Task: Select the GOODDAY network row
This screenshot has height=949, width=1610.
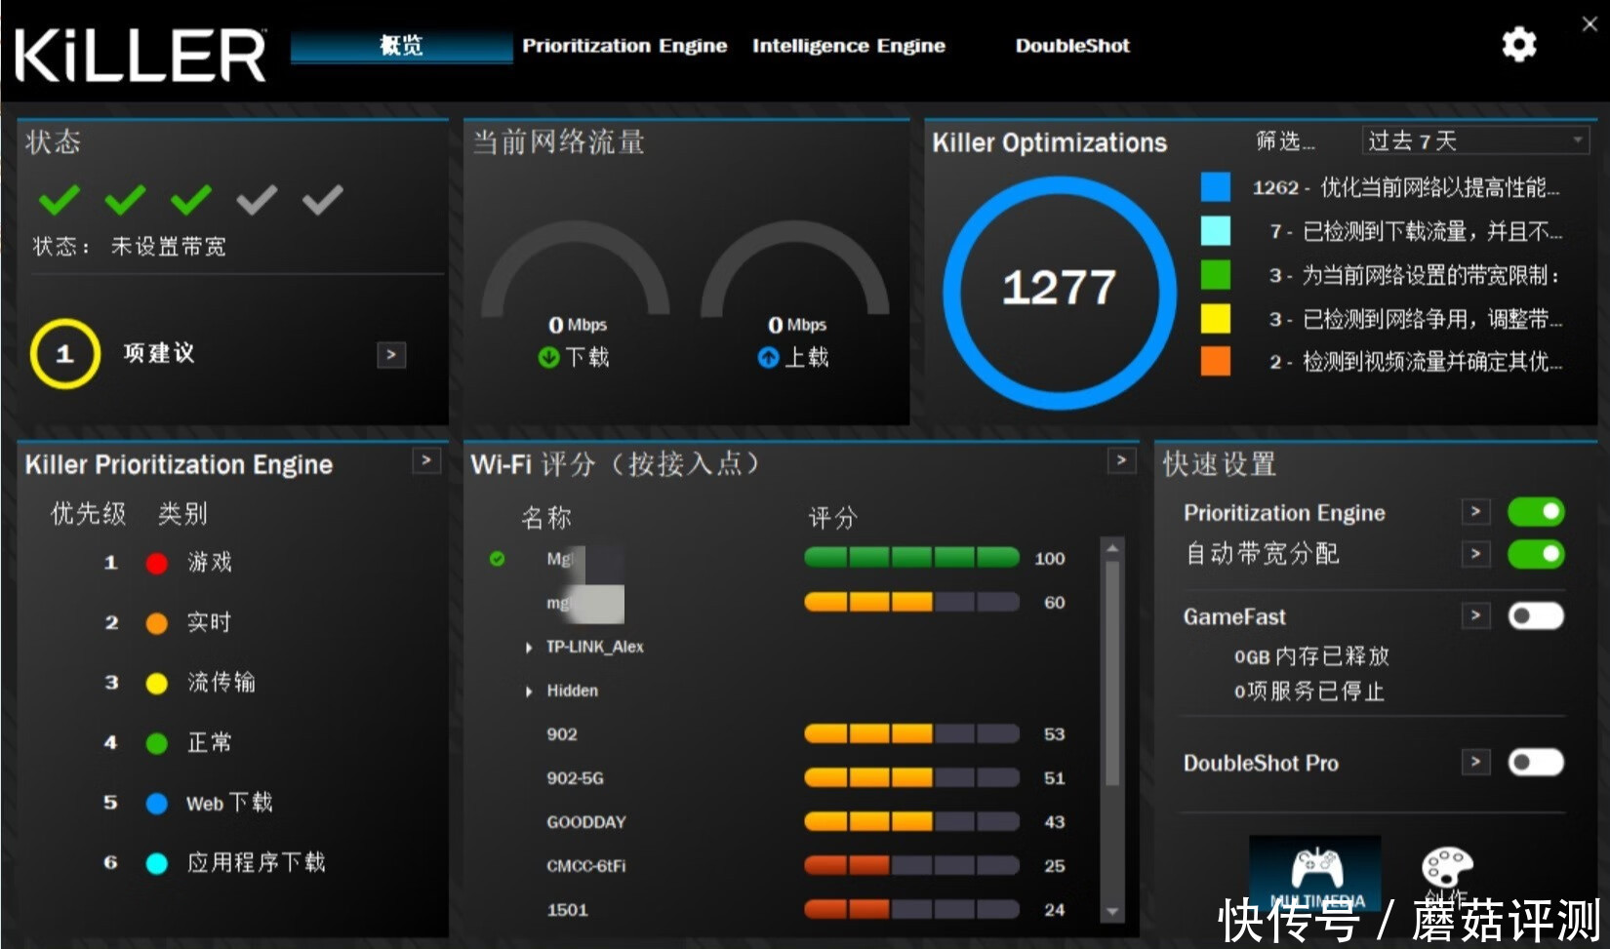Action: click(790, 822)
